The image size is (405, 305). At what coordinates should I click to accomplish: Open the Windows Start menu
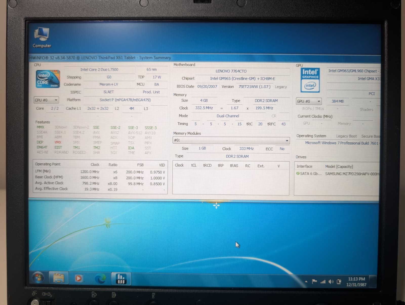point(38,278)
